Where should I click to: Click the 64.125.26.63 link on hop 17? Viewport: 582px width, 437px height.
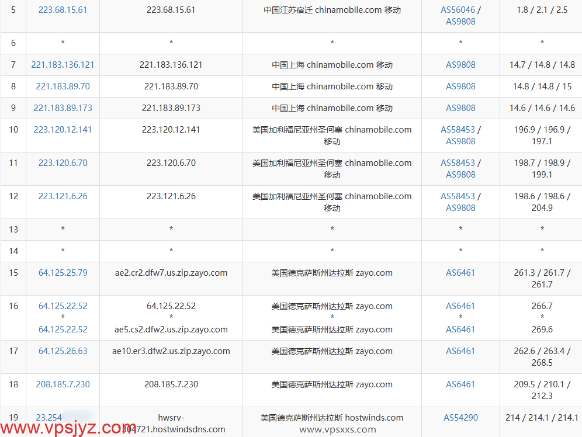coord(63,351)
